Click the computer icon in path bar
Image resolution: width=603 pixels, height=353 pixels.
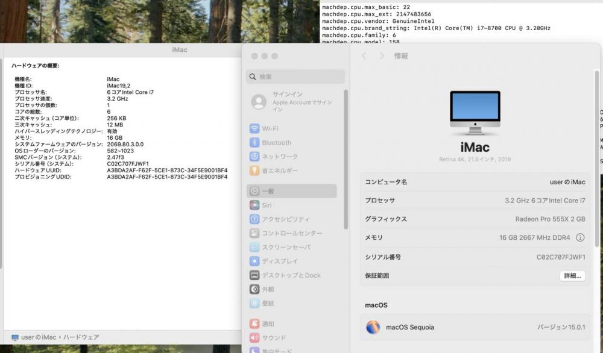15,337
